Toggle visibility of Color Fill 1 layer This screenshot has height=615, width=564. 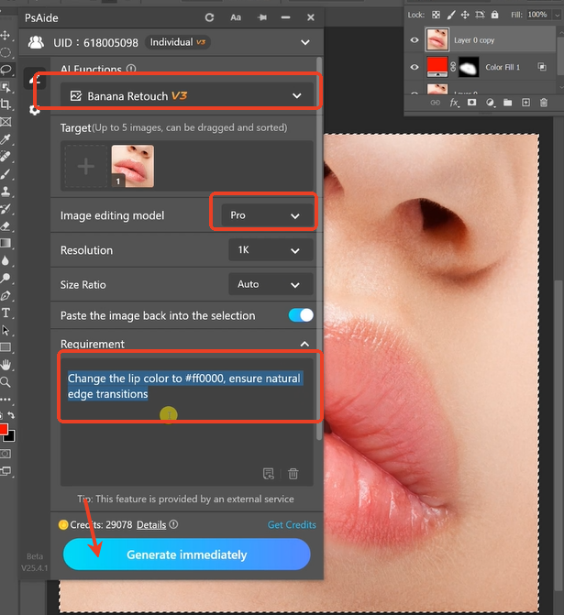[415, 67]
